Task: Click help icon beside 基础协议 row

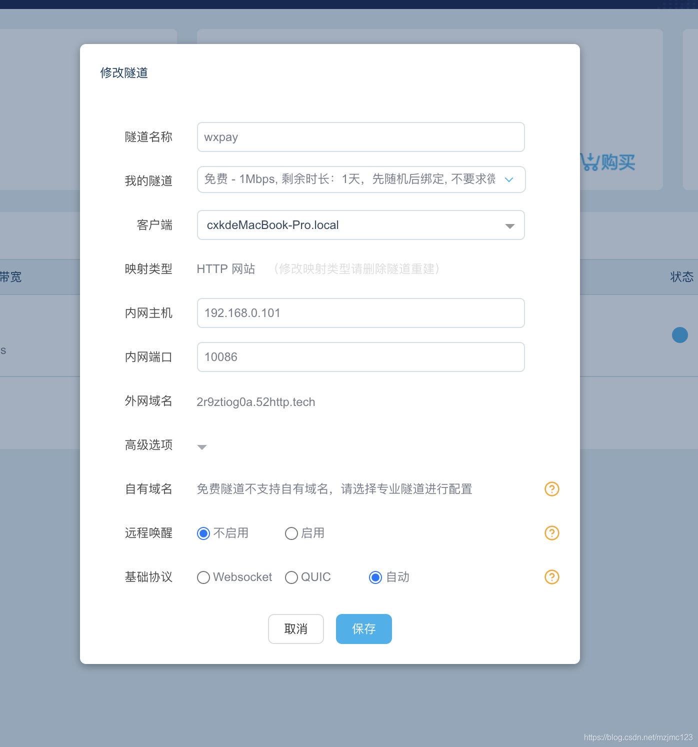Action: pyautogui.click(x=551, y=577)
